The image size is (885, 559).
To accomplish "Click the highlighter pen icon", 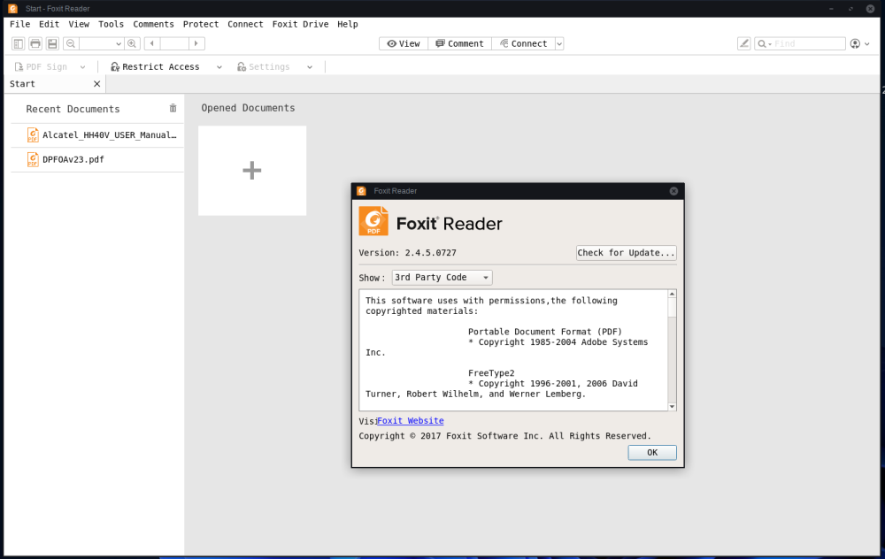I will (744, 43).
